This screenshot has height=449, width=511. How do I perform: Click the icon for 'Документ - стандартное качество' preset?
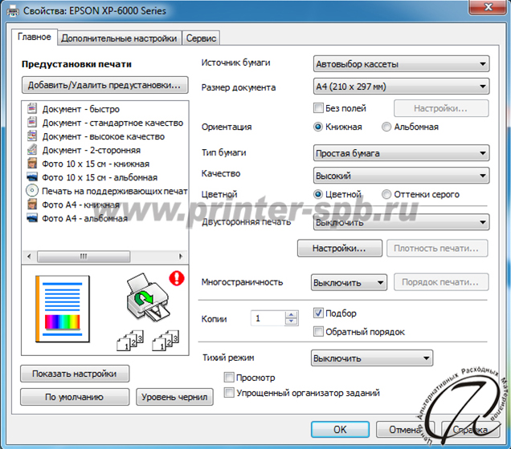[x=32, y=122]
